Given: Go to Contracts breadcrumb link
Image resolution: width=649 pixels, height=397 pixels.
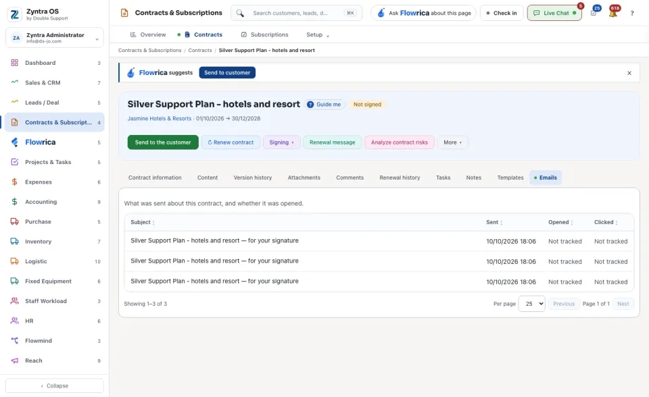Looking at the screenshot, I should pos(200,51).
